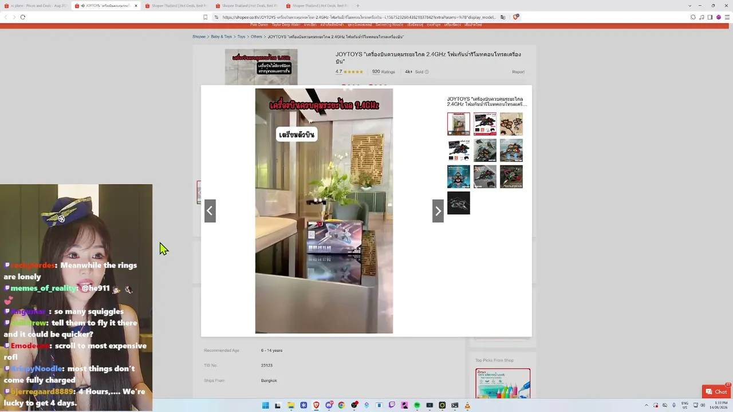The width and height of the screenshot is (733, 412).
Task: Open the Shopee breadcrumb link
Action: [199, 37]
